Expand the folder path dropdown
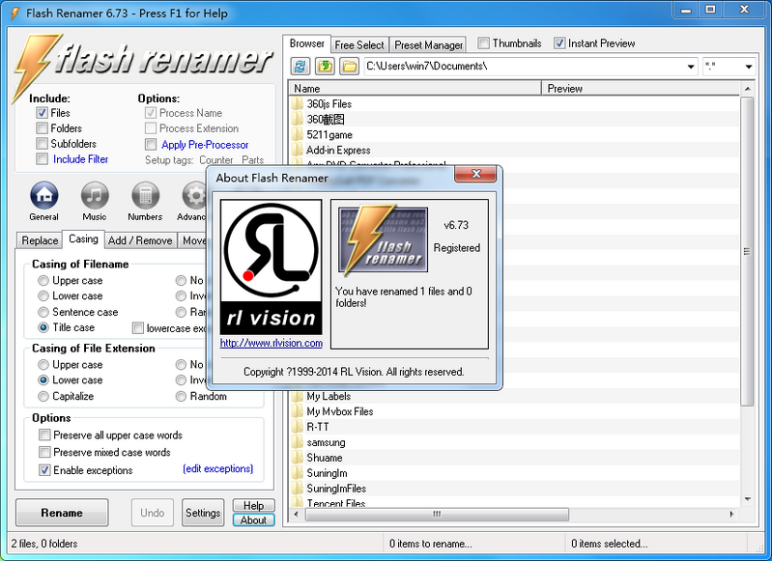 [x=691, y=67]
